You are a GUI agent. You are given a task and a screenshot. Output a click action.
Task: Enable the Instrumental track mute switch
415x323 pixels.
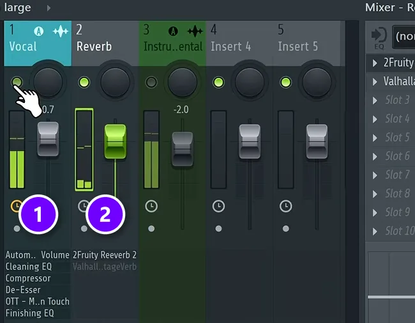pos(151,82)
